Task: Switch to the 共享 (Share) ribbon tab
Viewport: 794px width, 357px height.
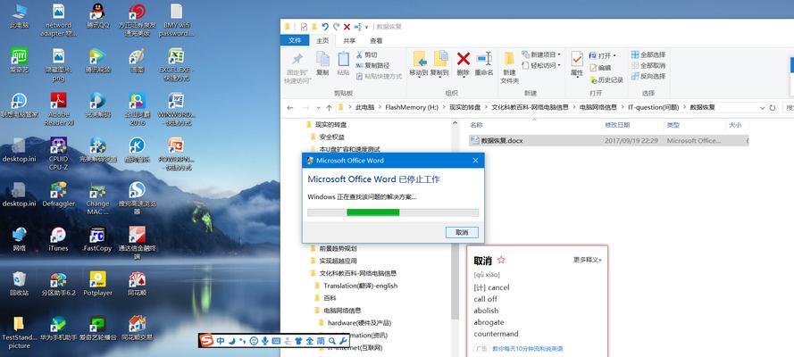Action: tap(349, 40)
